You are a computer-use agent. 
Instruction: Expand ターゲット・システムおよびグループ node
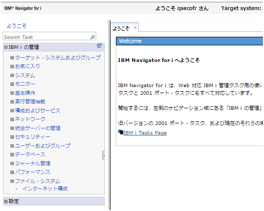click(x=12, y=58)
